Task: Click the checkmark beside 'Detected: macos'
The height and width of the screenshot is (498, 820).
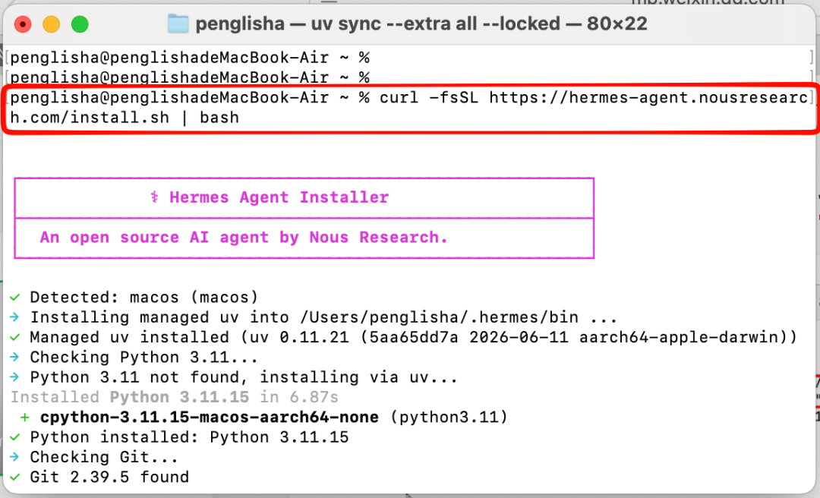Action: pyautogui.click(x=14, y=298)
